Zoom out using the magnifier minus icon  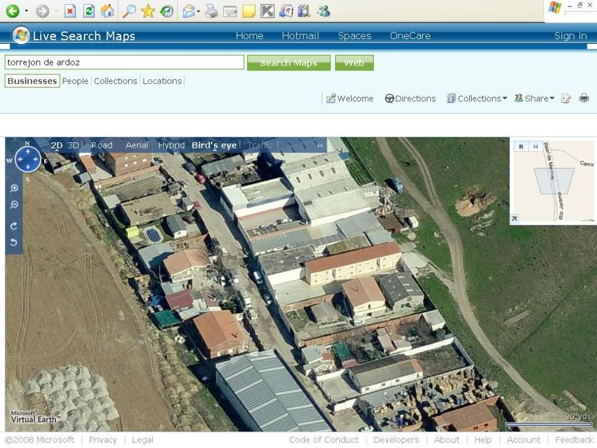click(14, 205)
